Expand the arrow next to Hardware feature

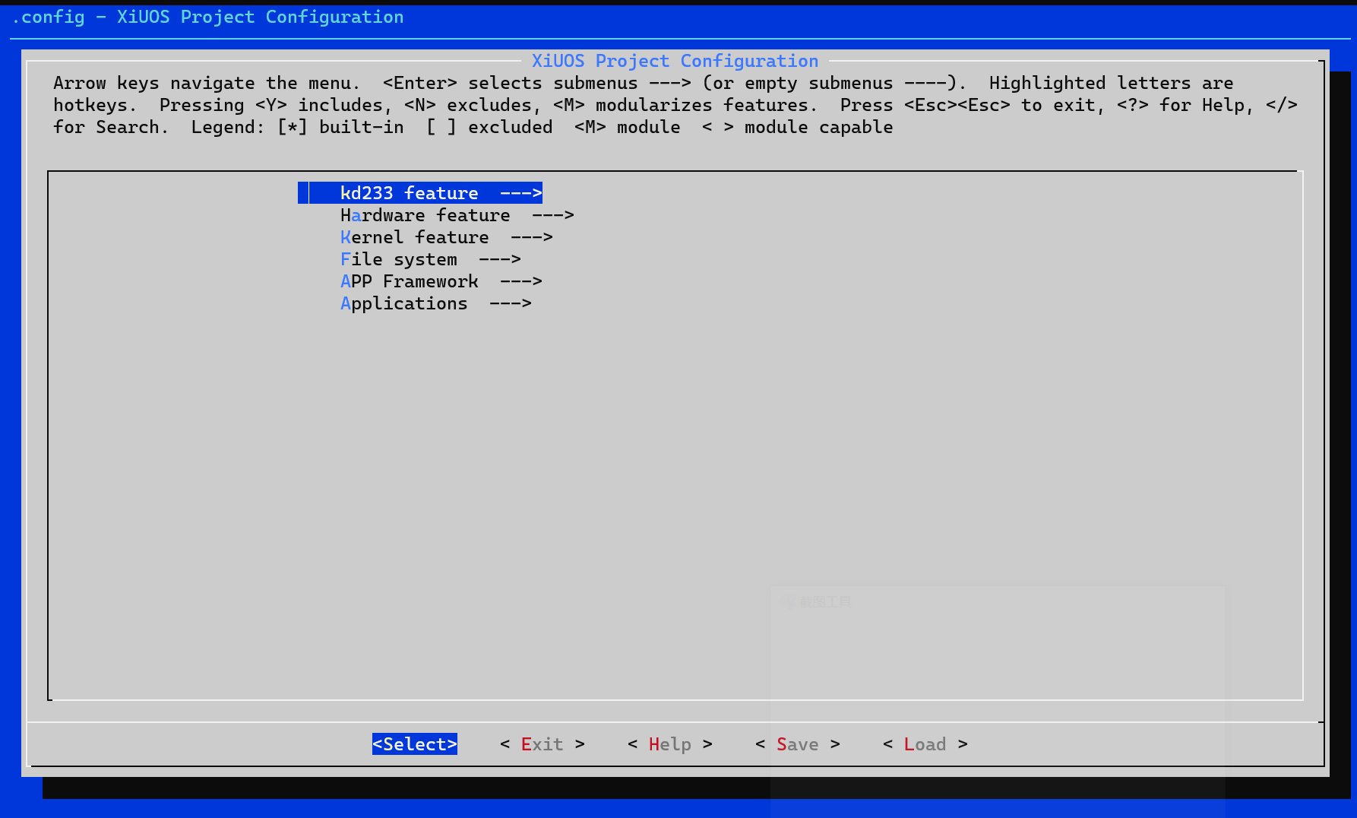pos(552,215)
